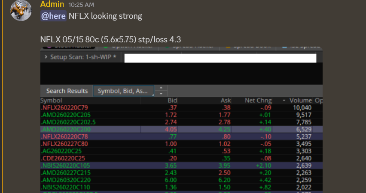Image resolution: width=366 pixels, height=193 pixels.
Task: Expand the 'Setup Scan: 1-sh-WIP' chevron
Action: 46,57
